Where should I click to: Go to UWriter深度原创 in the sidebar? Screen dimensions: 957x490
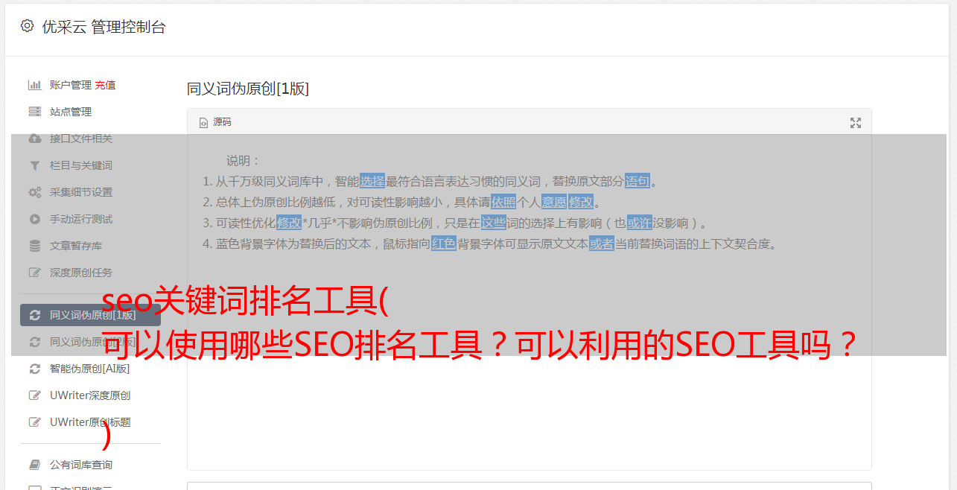pyautogui.click(x=90, y=395)
